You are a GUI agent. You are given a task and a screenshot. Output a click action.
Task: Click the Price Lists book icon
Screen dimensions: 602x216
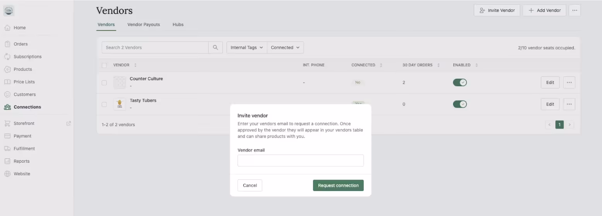coord(7,82)
